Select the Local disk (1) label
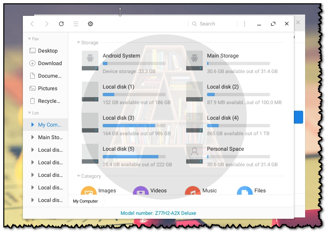Viewport: 328px width, 234px height. (118, 87)
